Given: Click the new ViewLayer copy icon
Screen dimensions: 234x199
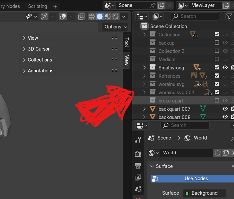Looking at the screenshot, I should pyautogui.click(x=226, y=6).
